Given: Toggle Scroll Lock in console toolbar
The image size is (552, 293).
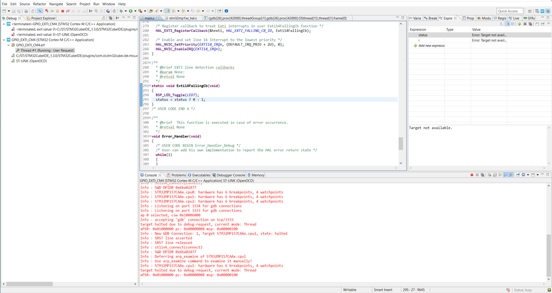Looking at the screenshot, I should (495, 175).
